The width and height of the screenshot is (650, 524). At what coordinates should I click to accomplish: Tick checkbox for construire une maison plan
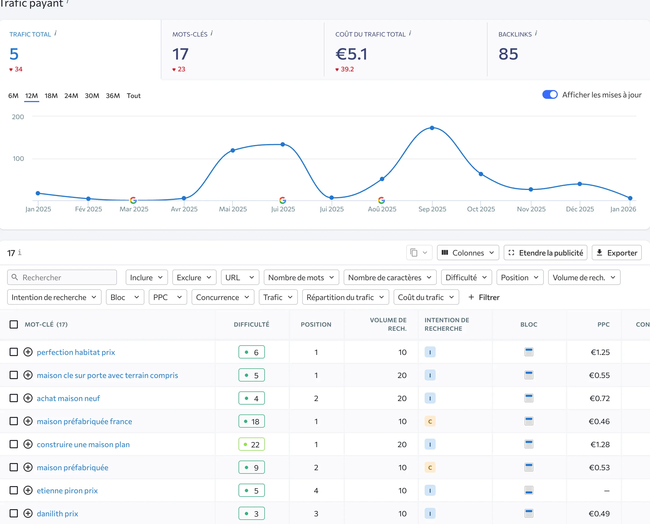[13, 444]
